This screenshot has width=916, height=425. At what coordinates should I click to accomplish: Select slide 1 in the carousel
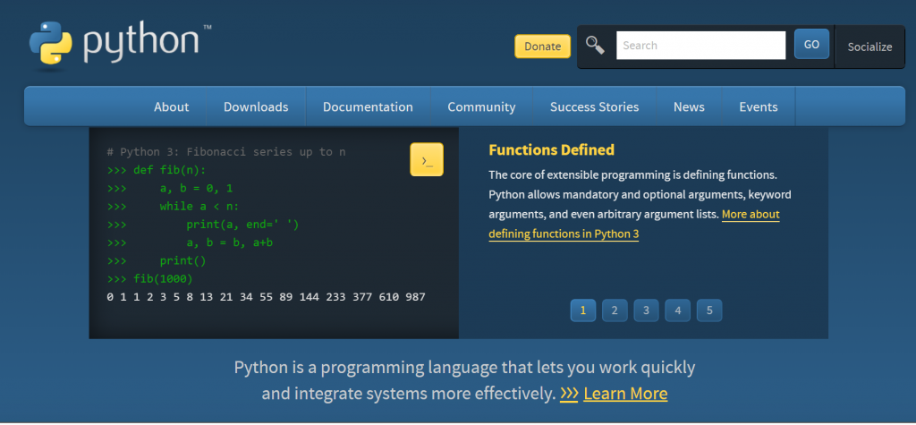[583, 310]
